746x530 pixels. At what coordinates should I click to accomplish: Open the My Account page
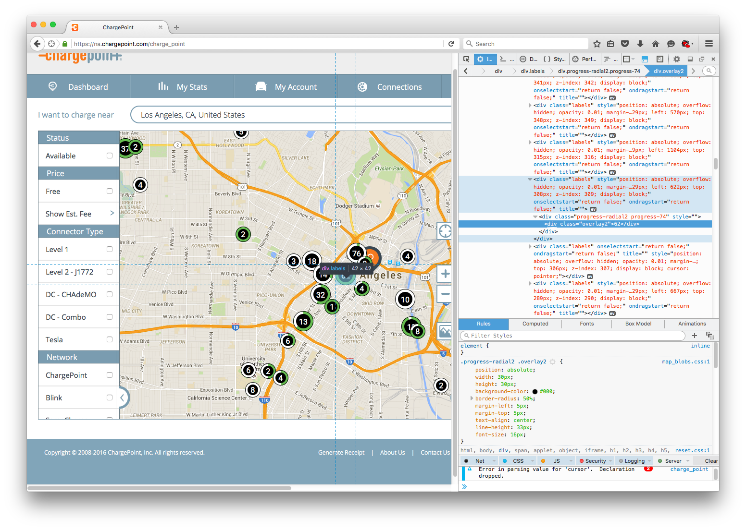point(286,87)
